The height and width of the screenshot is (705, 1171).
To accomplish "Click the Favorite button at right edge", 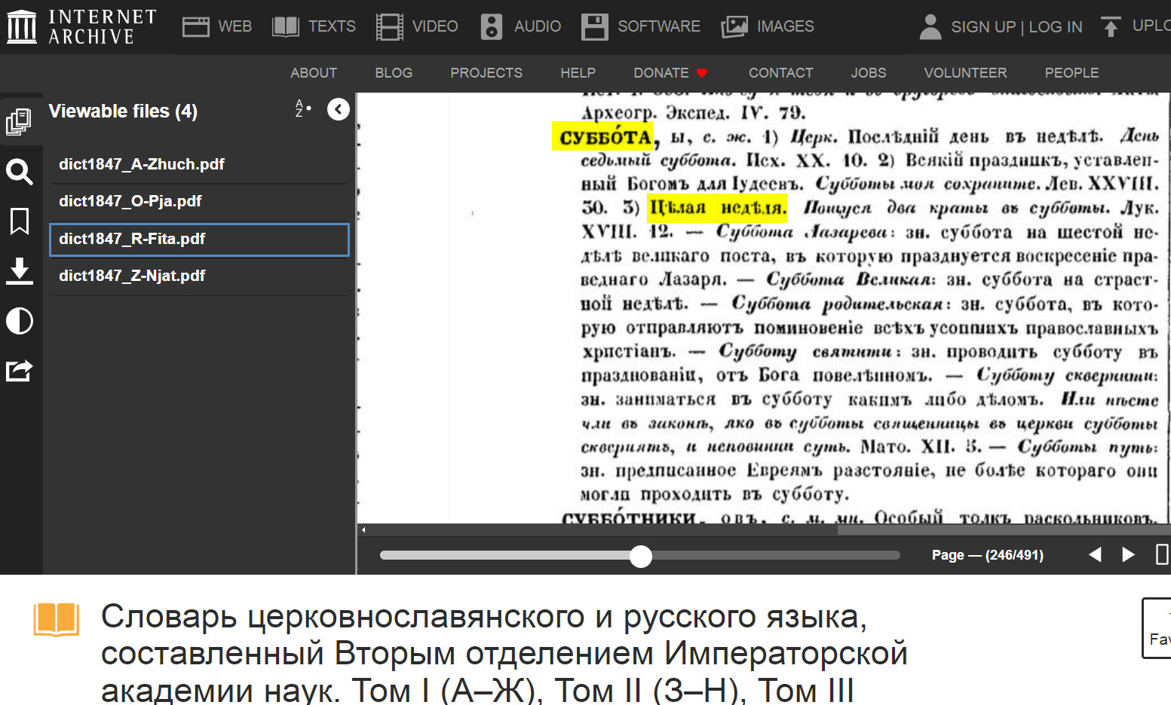I will (x=1157, y=628).
